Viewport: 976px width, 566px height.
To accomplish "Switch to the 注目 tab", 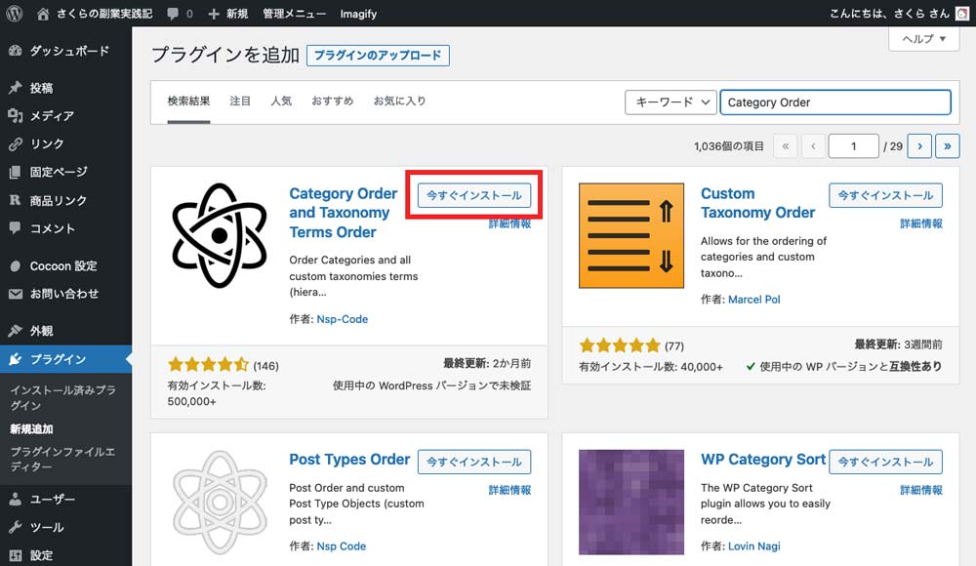I will pyautogui.click(x=240, y=101).
